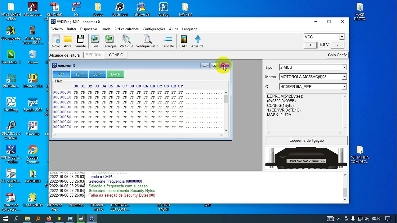Open the AirBag desktop shortcut
The image size is (397, 223).
click(163, 9)
